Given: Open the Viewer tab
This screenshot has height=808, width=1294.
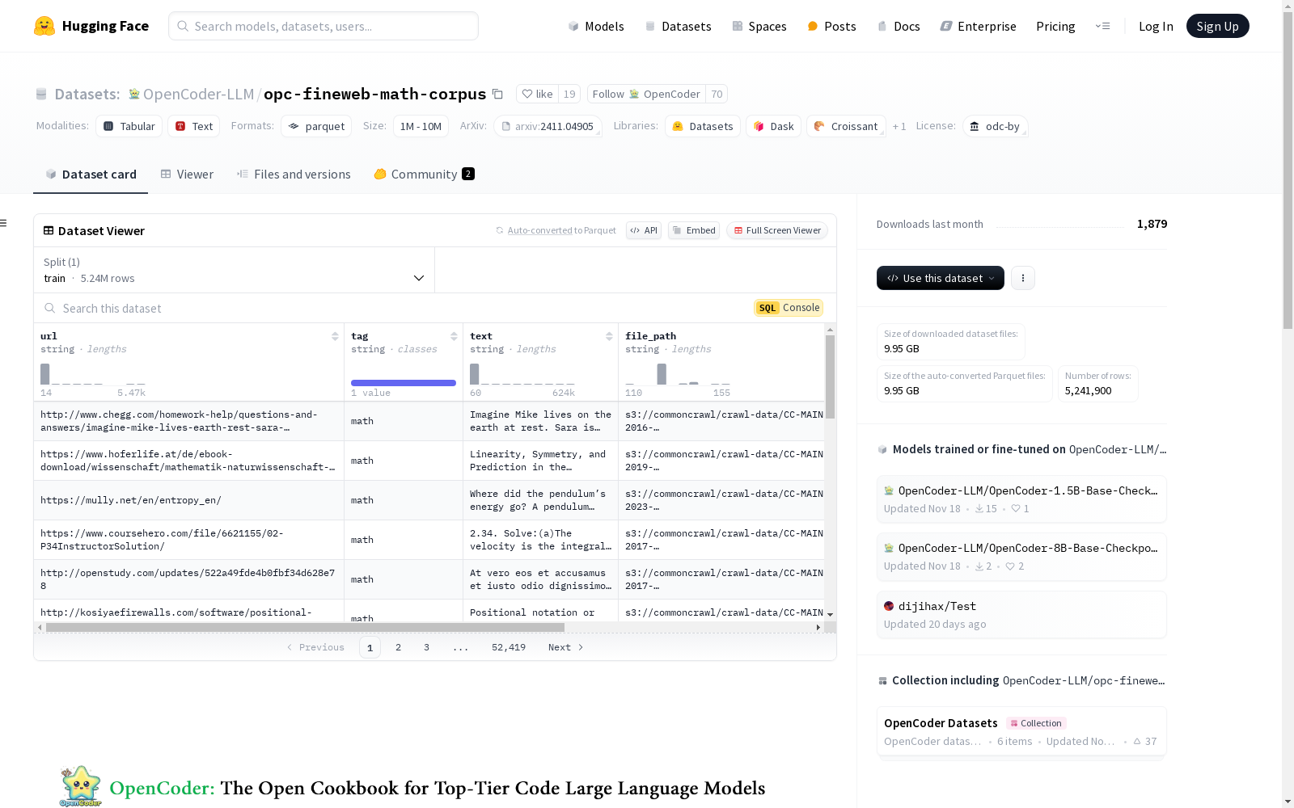Looking at the screenshot, I should click(x=187, y=175).
